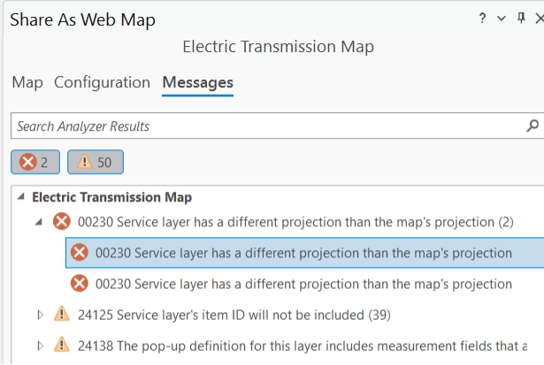Toggle the errors filter showing 2
544x365 pixels.
click(x=35, y=162)
